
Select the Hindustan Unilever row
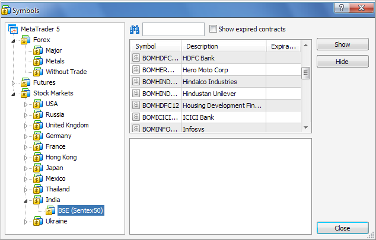tap(216, 94)
